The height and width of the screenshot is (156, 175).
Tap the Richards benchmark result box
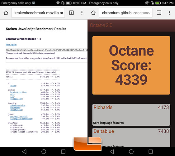[131, 115]
